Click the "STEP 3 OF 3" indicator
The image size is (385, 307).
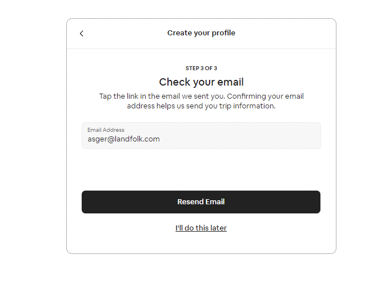[201, 68]
